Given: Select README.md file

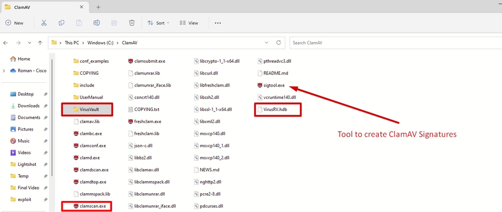Looking at the screenshot, I should pos(273,73).
